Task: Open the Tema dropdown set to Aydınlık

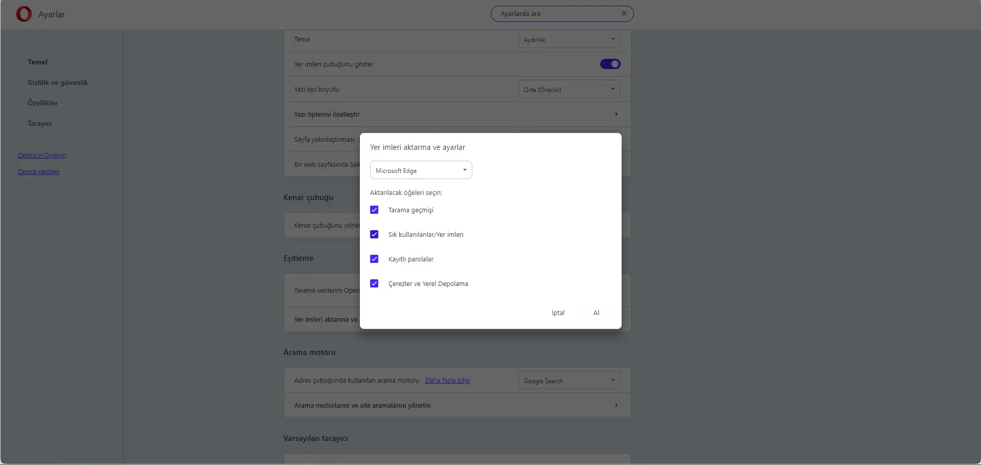Action: (569, 39)
